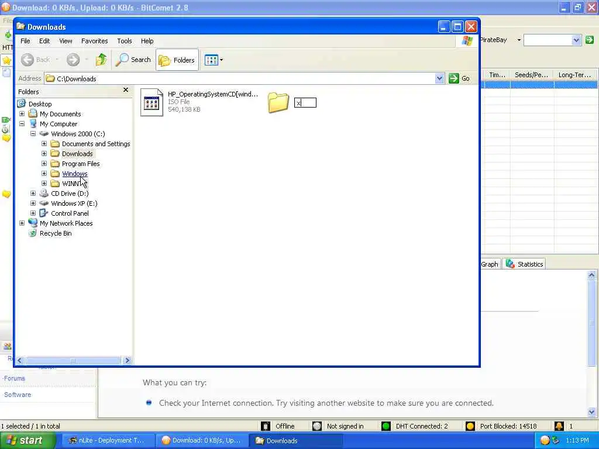Expand Control Panel tree node

coord(33,213)
